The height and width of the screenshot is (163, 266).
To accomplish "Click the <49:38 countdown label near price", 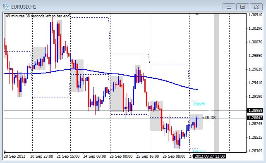I will click(x=209, y=118).
